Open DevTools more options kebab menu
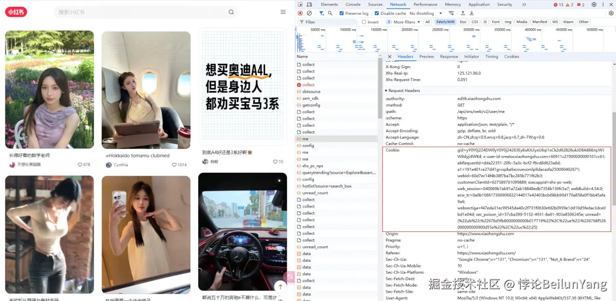The height and width of the screenshot is (301, 616). point(603,4)
